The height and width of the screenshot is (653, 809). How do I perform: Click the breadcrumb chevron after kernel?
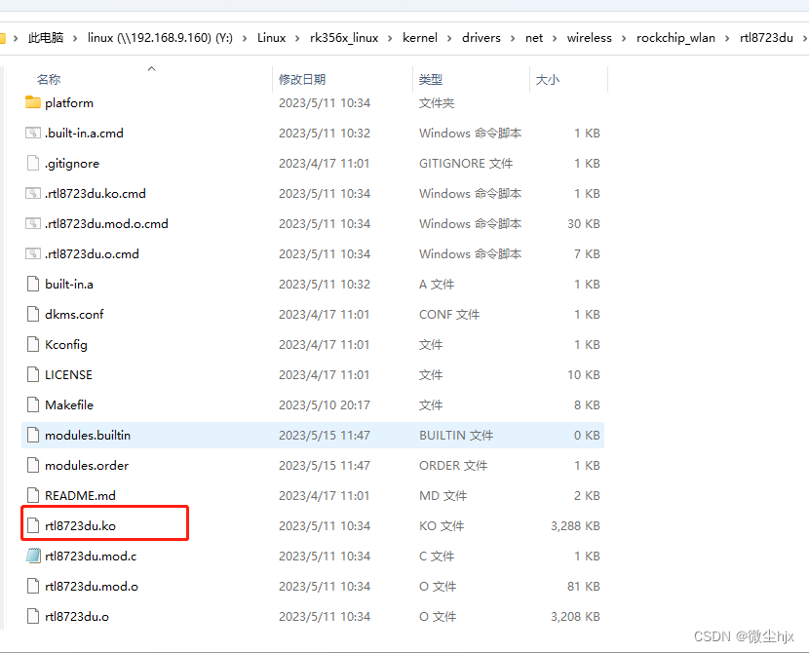click(447, 37)
